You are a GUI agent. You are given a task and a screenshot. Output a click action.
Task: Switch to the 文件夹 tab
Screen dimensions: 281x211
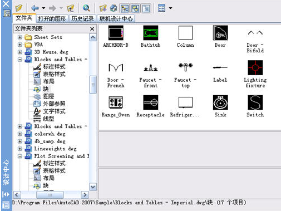pos(24,18)
